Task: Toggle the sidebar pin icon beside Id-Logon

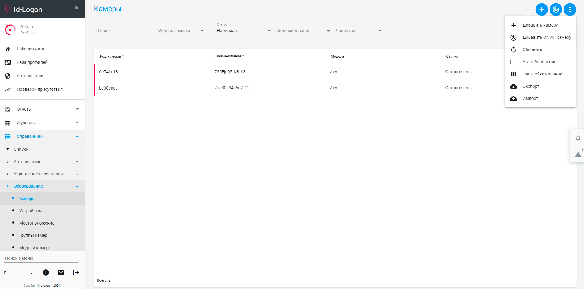Action: point(76,8)
